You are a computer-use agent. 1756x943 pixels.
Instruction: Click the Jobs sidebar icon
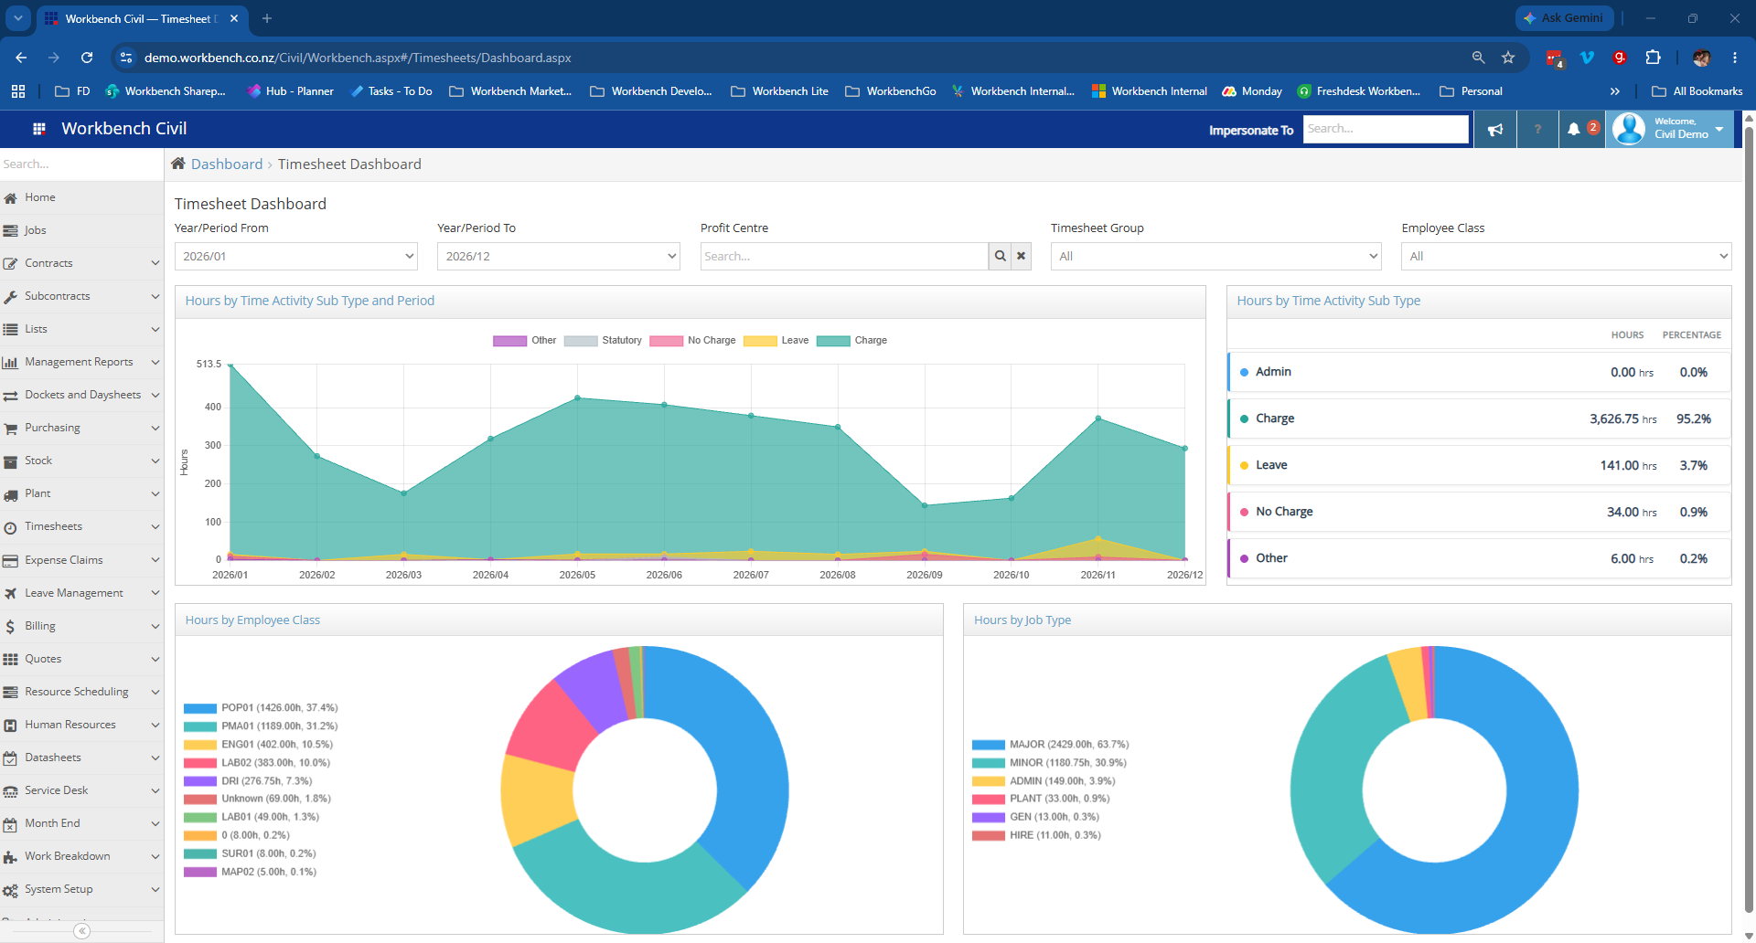point(11,230)
